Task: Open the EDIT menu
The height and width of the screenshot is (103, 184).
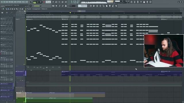Action: 4,2
